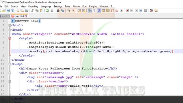Screen dimensions: 183x103
Task: Toggle the Monitoring eye icon
Action: (121, 11)
